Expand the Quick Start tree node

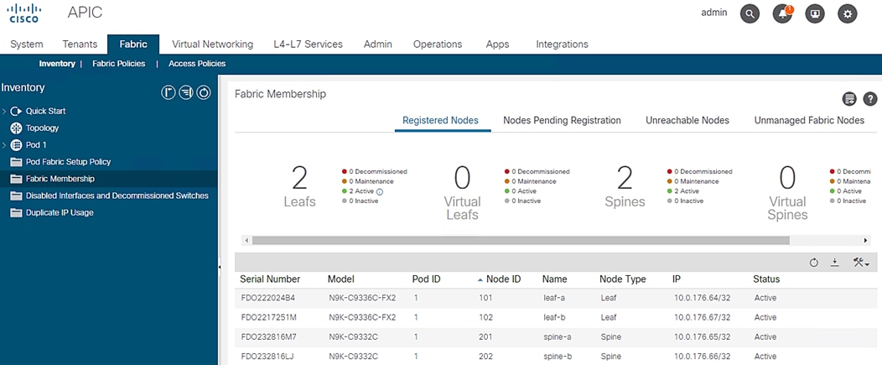click(4, 111)
